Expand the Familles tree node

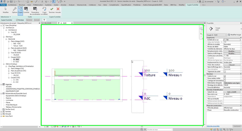1,112
